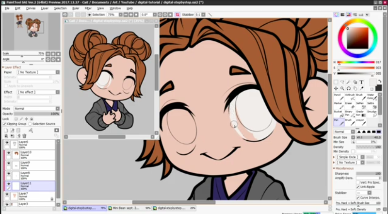This screenshot has height=214, width=388.
Task: Open the Stabilizer S-1 dropdown
Action: [x=203, y=15]
